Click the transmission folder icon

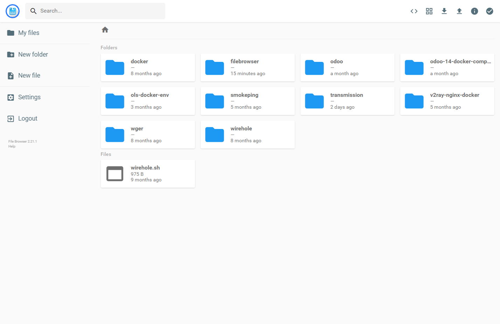(314, 101)
